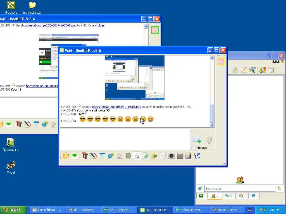This screenshot has height=214, width=286.
Task: Click the Search user field
Action: [x=240, y=189]
